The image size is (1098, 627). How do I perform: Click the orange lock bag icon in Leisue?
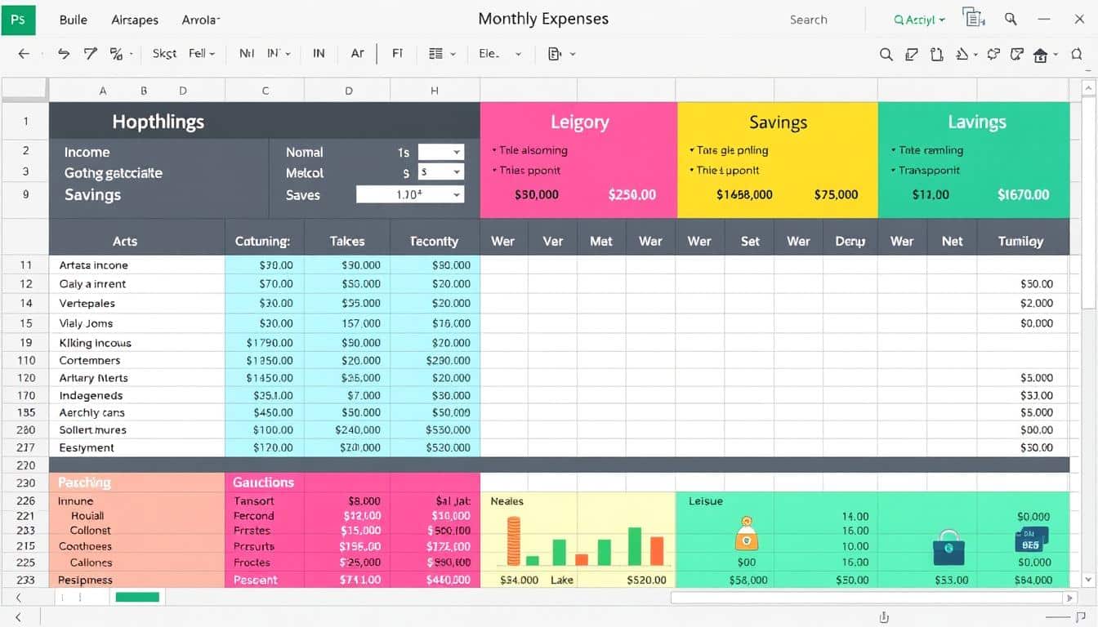[x=747, y=533]
